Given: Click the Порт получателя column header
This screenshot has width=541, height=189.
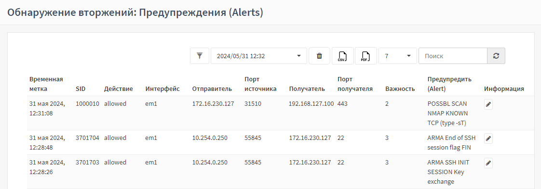Looking at the screenshot, I should 355,84.
